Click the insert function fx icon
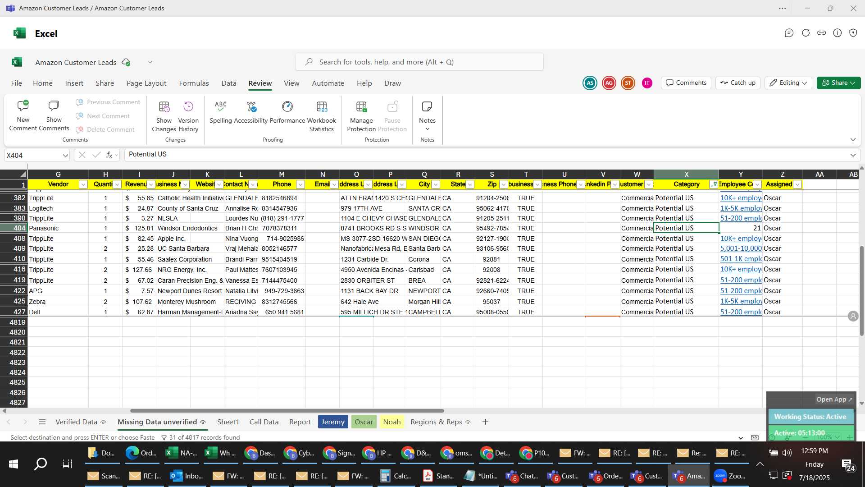 coord(109,155)
